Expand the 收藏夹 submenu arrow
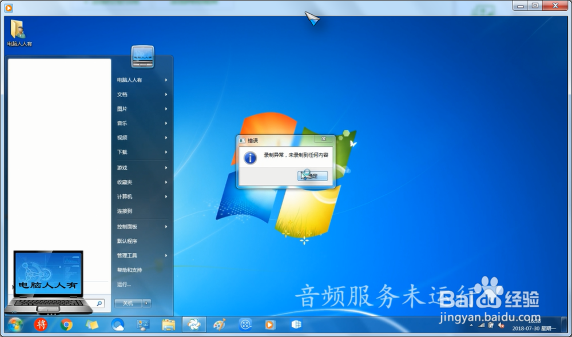Image resolution: width=572 pixels, height=337 pixels. [166, 182]
